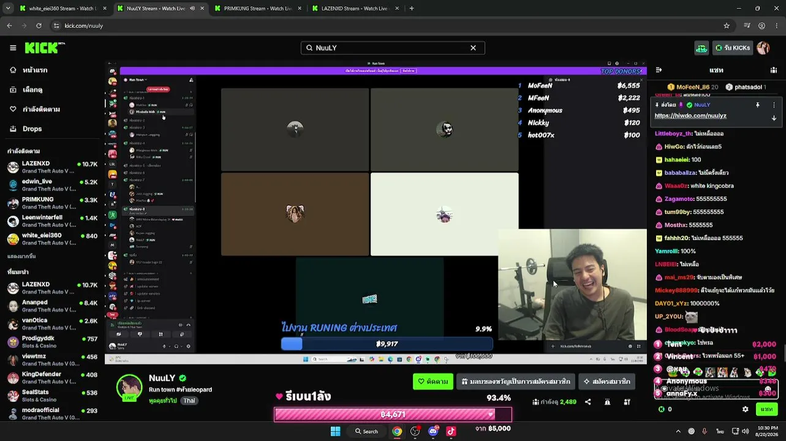Open the KICK logo home page
The image size is (786, 441).
(45, 48)
